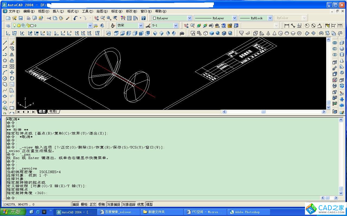Choose the Rotate modify tool
The height and width of the screenshot is (216, 347).
[12, 78]
